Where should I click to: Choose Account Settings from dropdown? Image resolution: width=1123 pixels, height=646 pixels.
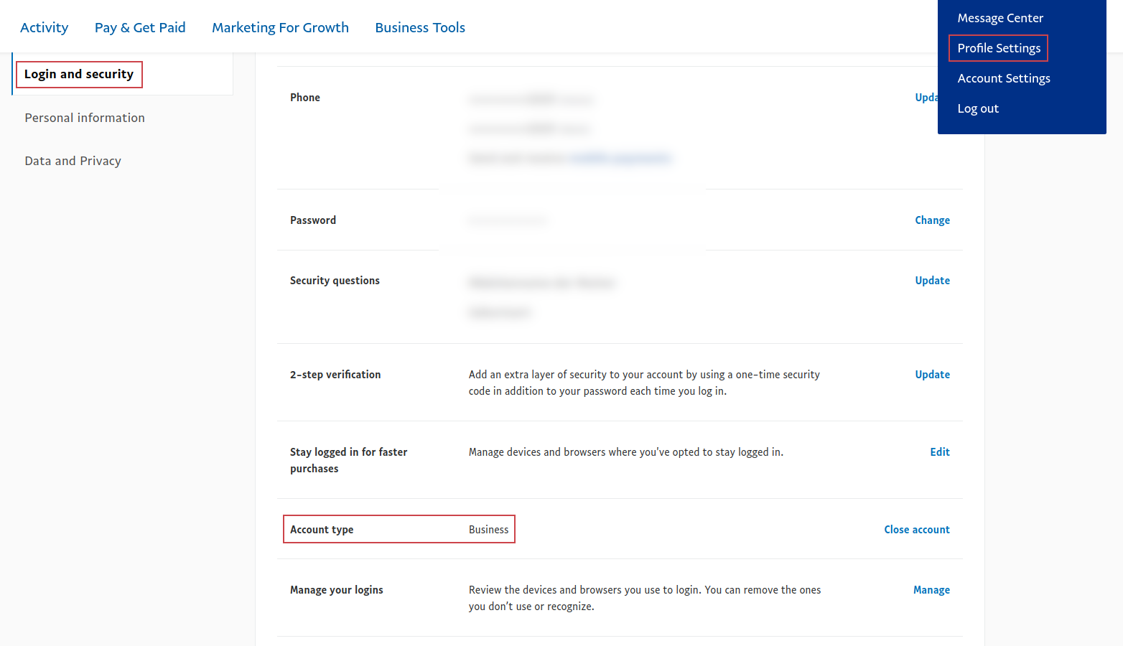tap(1004, 78)
